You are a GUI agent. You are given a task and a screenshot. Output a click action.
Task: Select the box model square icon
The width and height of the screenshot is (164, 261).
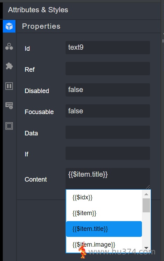9,126
